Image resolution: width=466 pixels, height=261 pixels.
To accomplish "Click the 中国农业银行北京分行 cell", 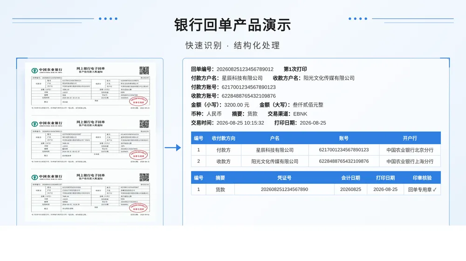I will point(410,150).
